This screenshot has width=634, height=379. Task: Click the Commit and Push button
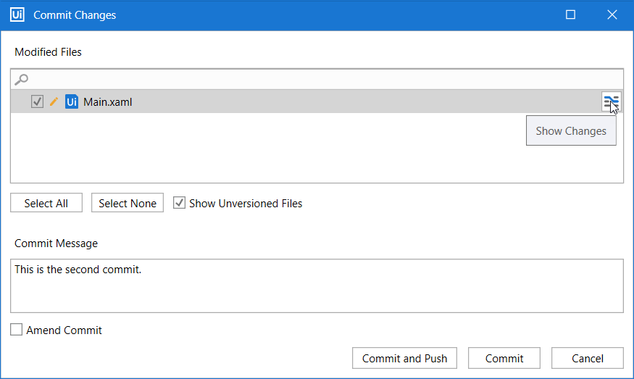click(x=404, y=358)
